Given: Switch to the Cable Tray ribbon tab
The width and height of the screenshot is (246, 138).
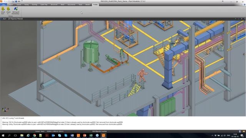Looking at the screenshot, I should pos(44,5).
